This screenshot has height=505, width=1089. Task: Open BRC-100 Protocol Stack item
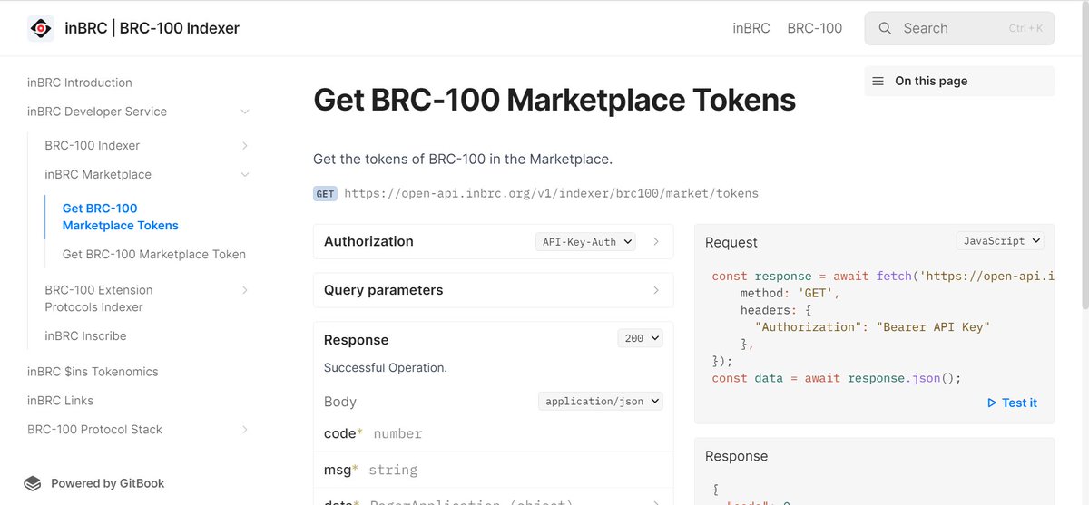(x=94, y=430)
